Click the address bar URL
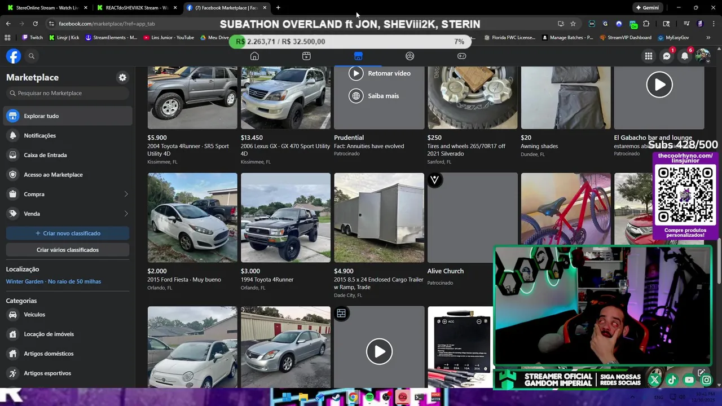 pos(107,24)
